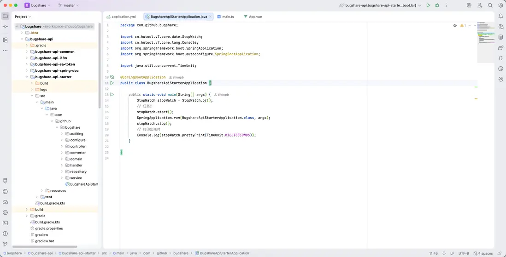Close the BugshareApiStarterApplication.java tab
This screenshot has width=506, height=257.
tap(211, 17)
